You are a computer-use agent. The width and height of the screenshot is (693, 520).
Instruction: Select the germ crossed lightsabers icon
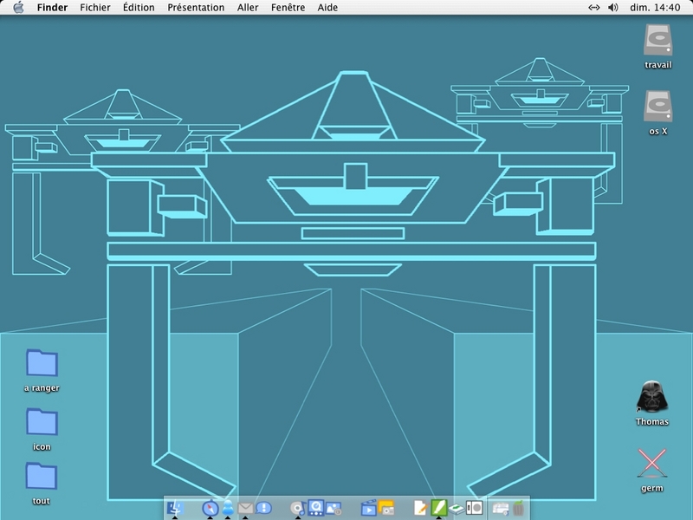[x=652, y=464]
